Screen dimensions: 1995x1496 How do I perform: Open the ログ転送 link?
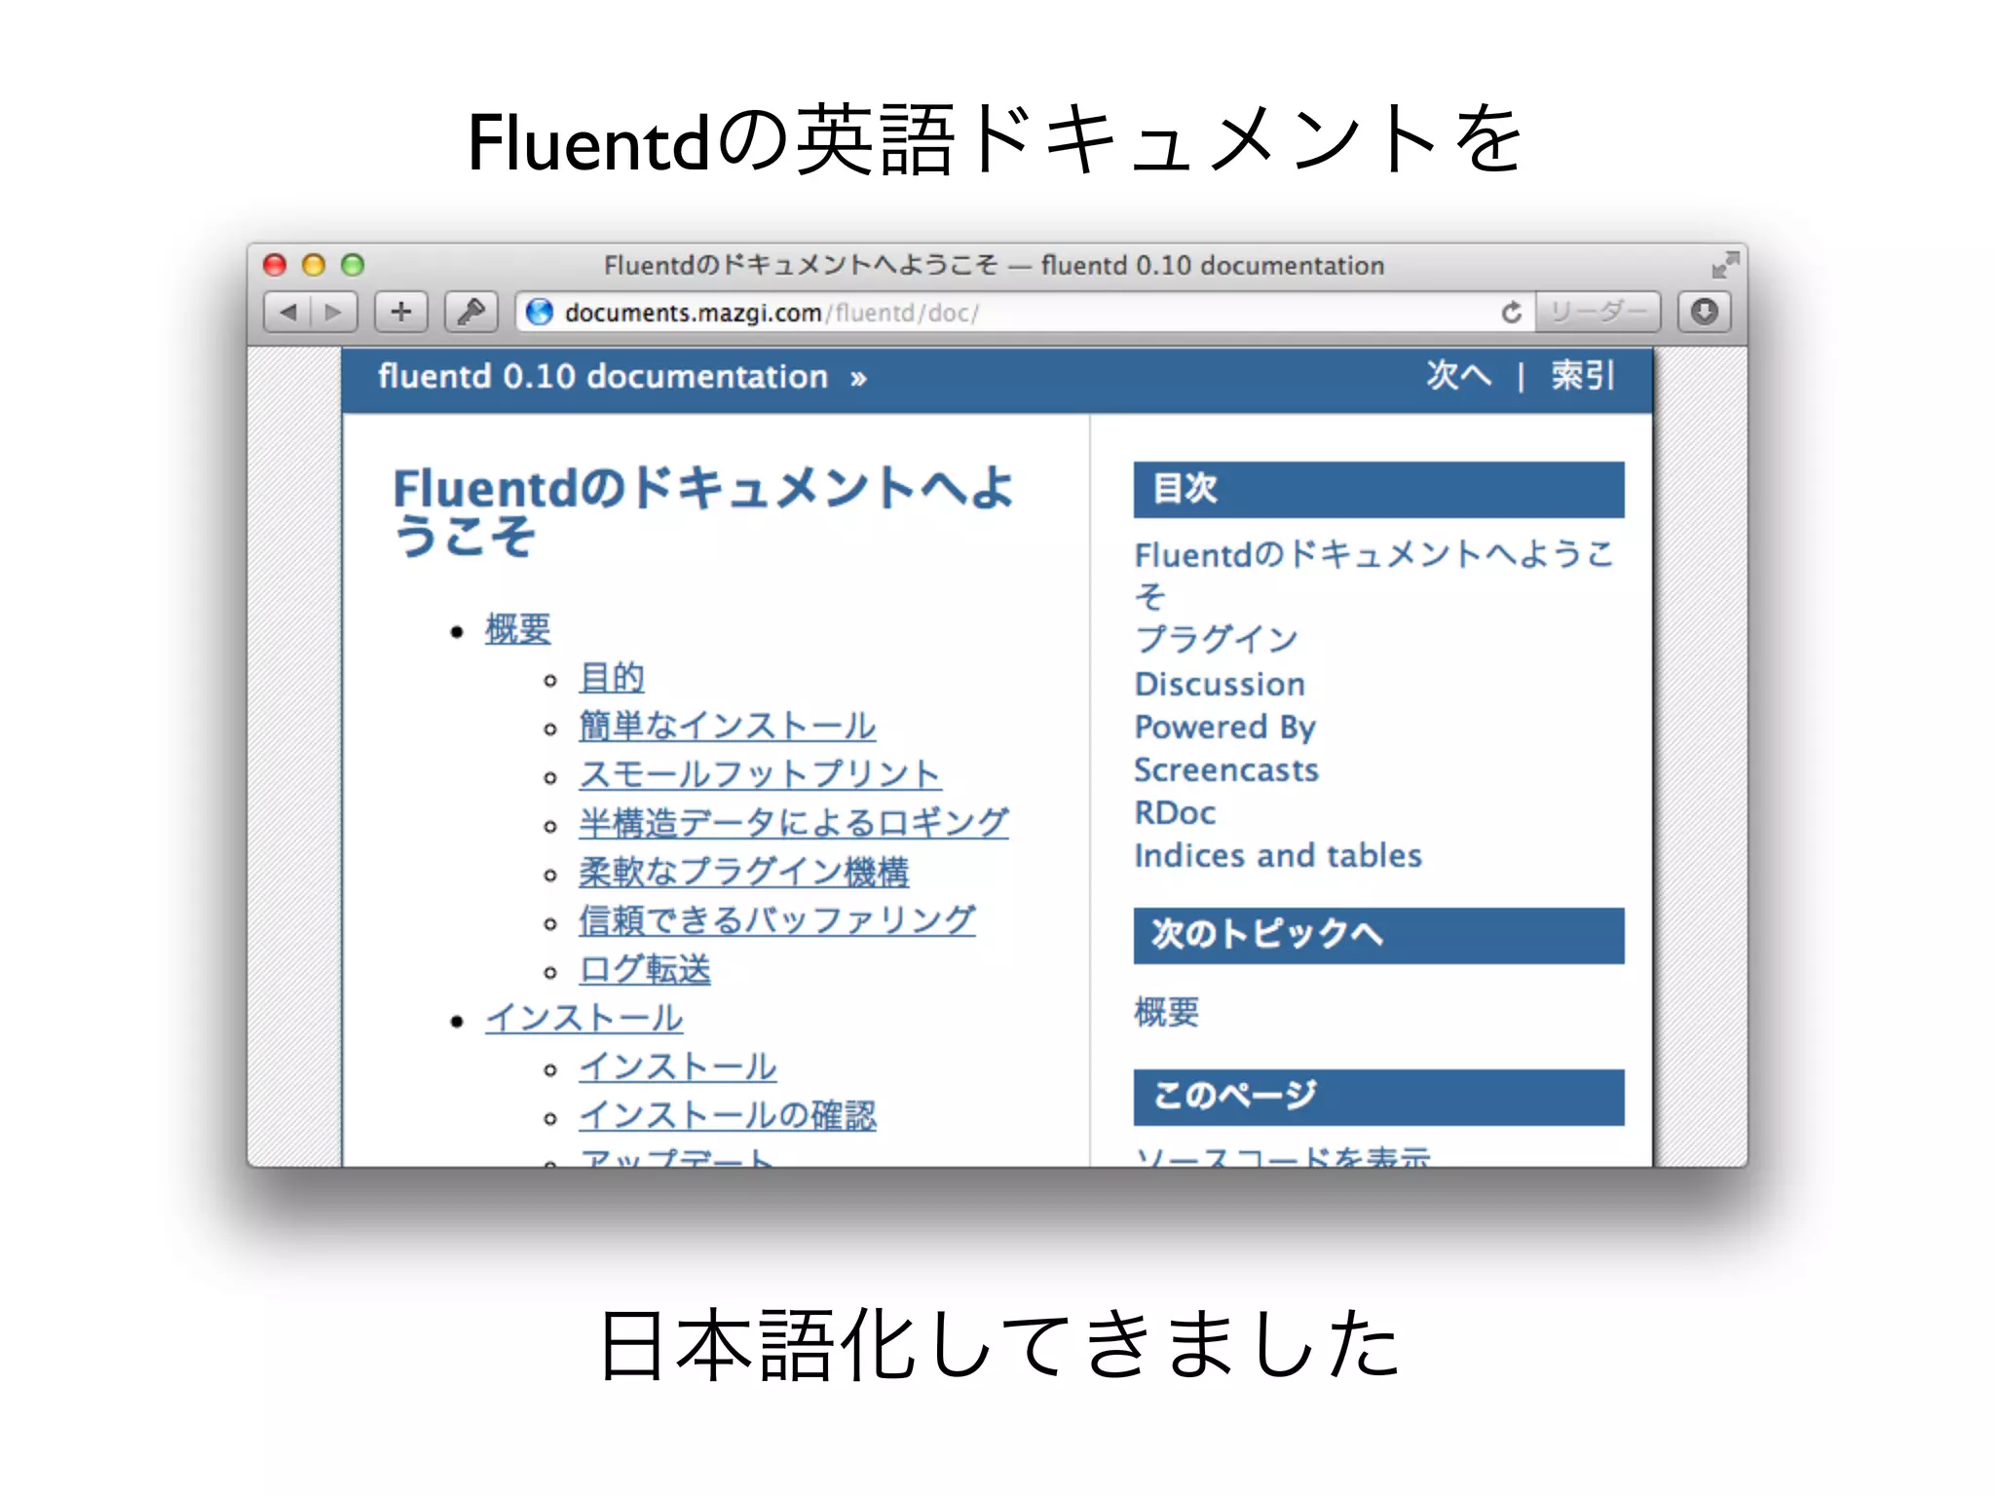click(645, 970)
